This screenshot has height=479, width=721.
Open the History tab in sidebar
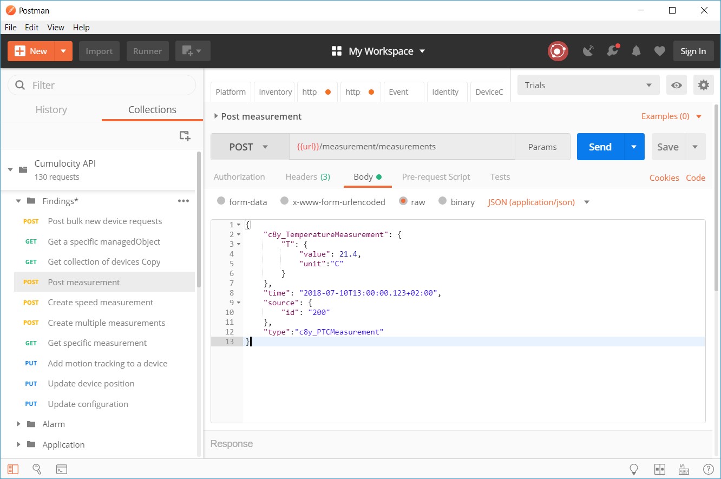pos(51,109)
